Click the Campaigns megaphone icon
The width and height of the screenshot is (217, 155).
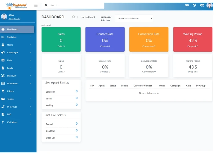[x=3, y=52]
